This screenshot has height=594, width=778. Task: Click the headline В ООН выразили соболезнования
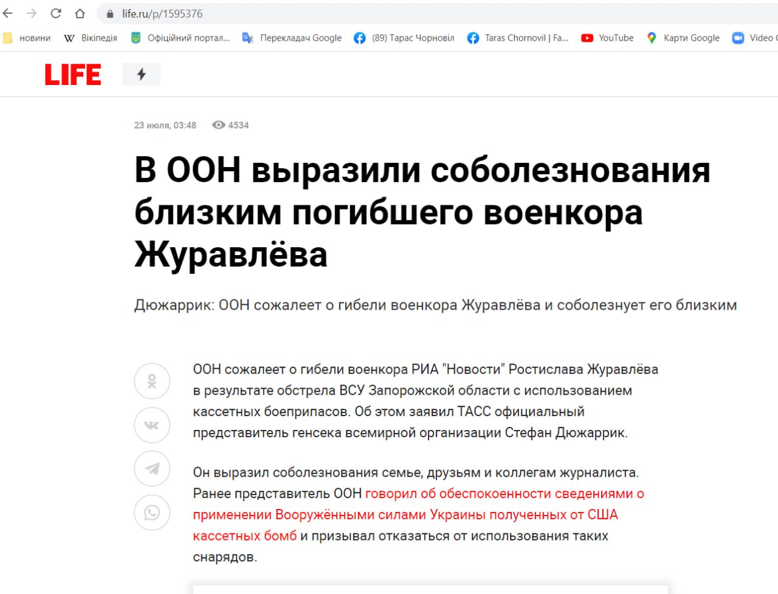(x=422, y=211)
